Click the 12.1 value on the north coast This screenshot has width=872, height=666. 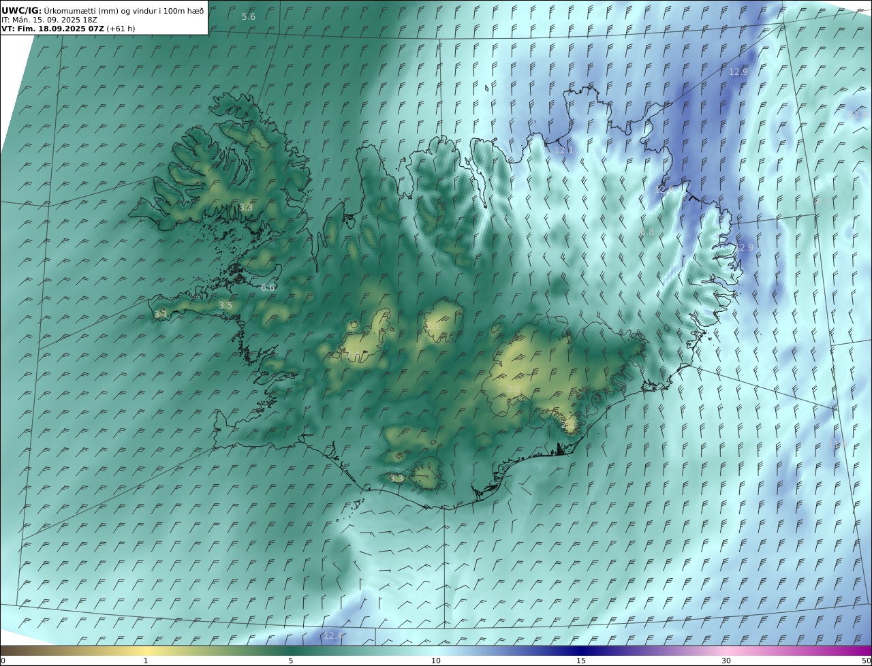pos(563,150)
